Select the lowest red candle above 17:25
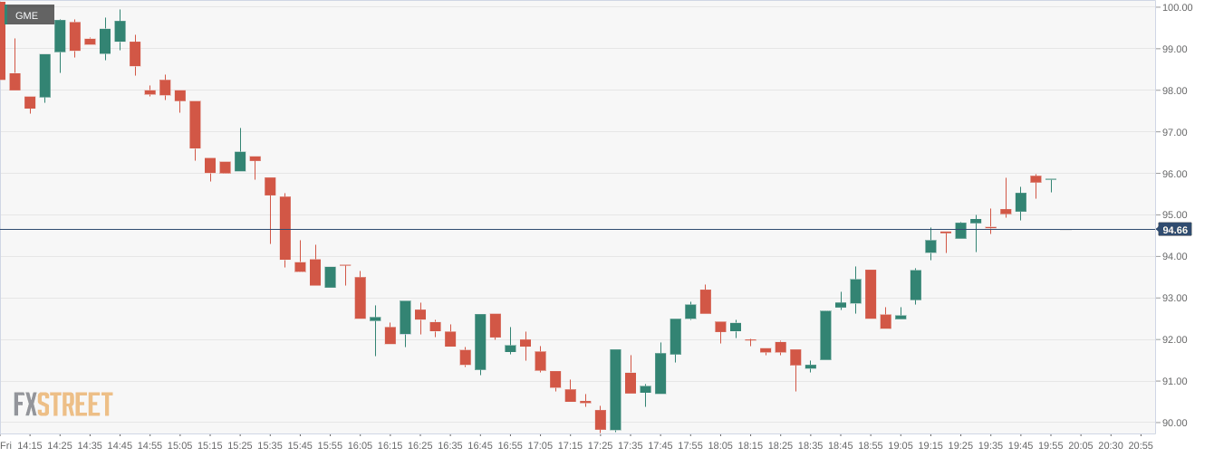1214x457 pixels. [x=600, y=419]
